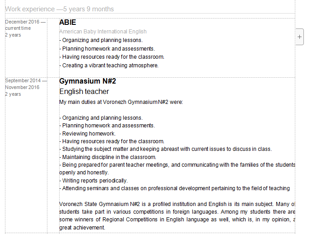Click the 'ABIE' company heading

coord(68,22)
